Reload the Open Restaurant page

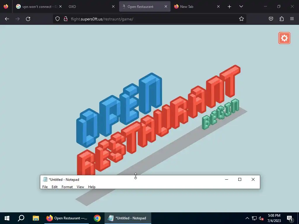pos(28,19)
